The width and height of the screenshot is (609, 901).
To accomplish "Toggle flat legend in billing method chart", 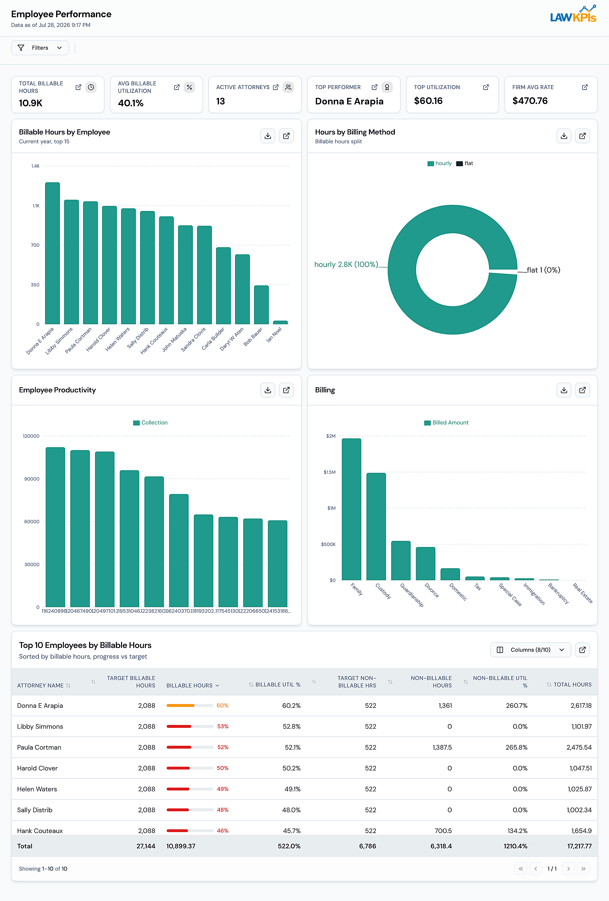I will pyautogui.click(x=465, y=163).
